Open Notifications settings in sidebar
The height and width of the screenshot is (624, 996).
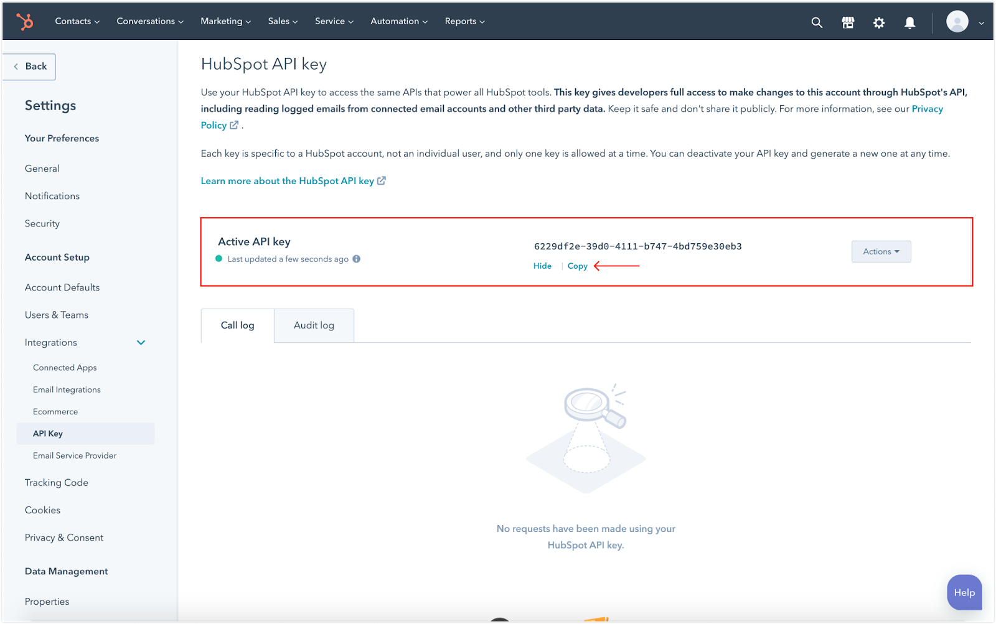click(52, 196)
